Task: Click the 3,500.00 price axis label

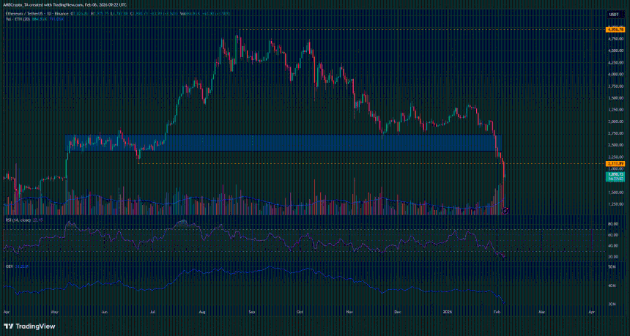Action: [x=615, y=98]
